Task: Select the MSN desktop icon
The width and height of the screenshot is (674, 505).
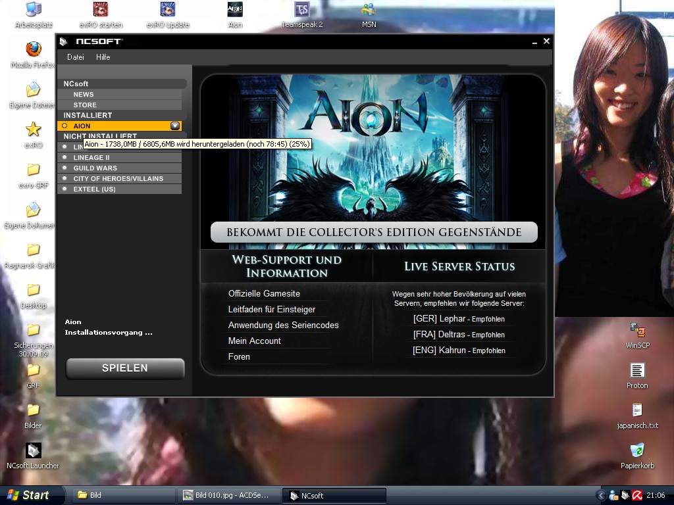Action: (x=369, y=15)
